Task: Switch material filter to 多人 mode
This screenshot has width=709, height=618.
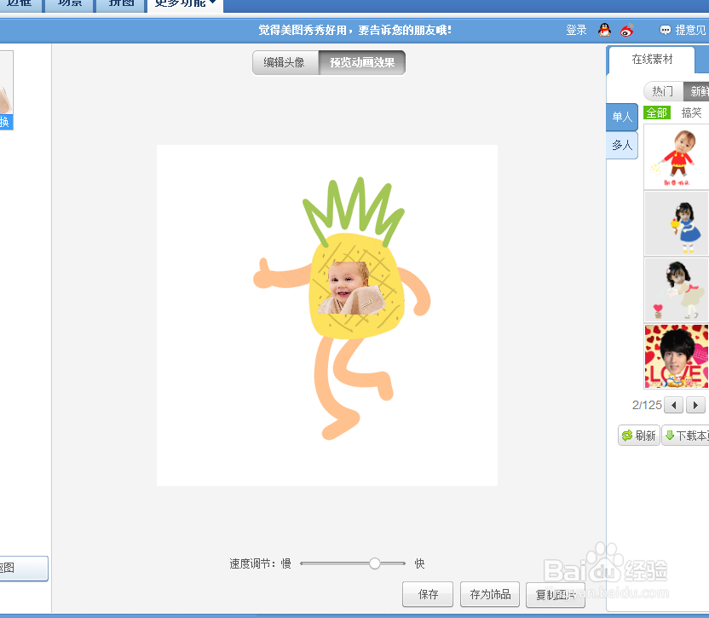Action: point(621,145)
